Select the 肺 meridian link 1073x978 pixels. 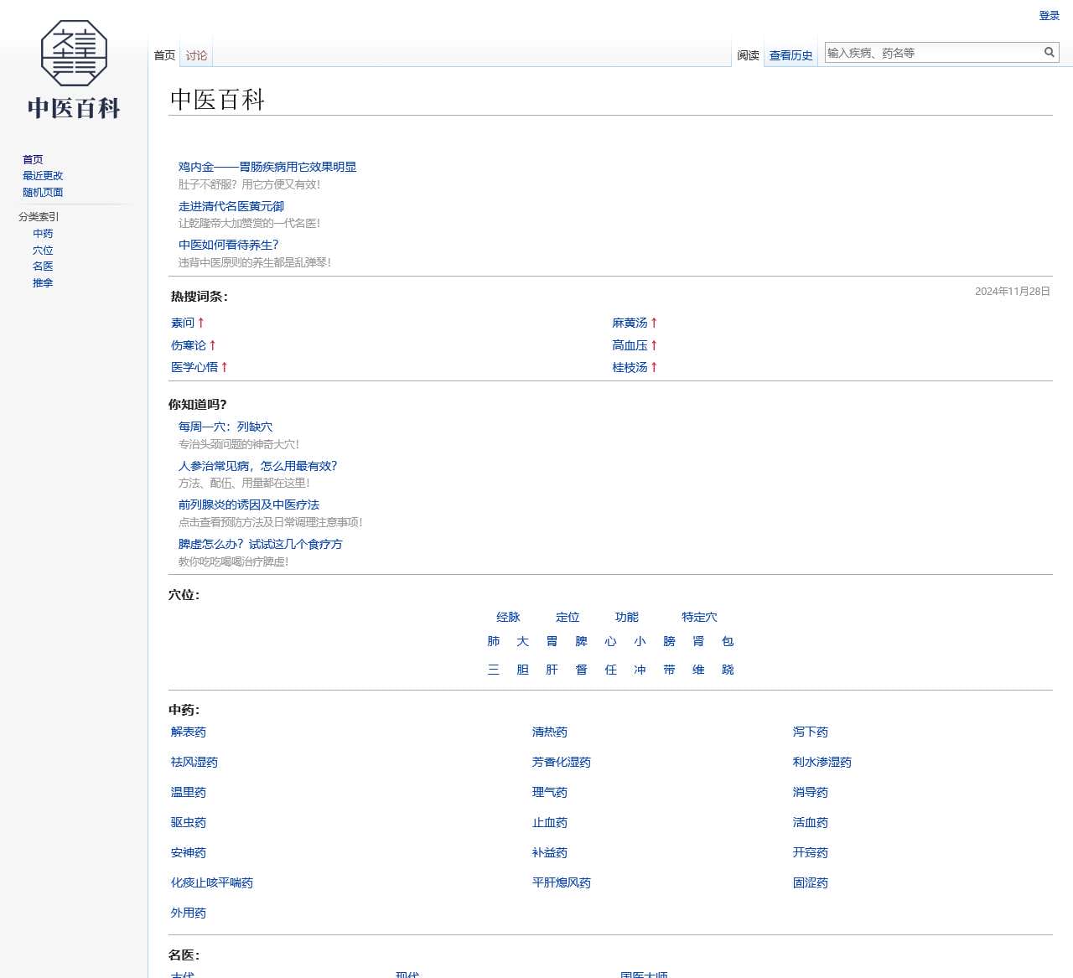(x=494, y=641)
